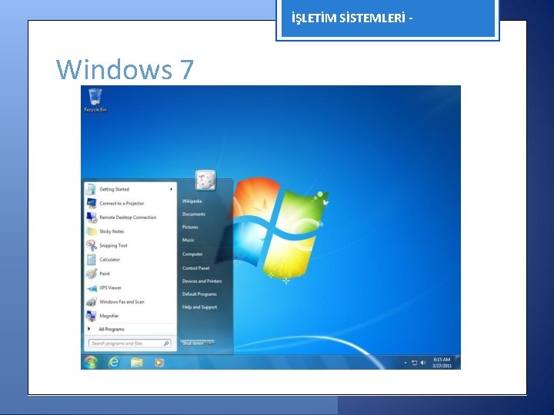
Task: Open Devices and Printers
Action: pyautogui.click(x=202, y=281)
